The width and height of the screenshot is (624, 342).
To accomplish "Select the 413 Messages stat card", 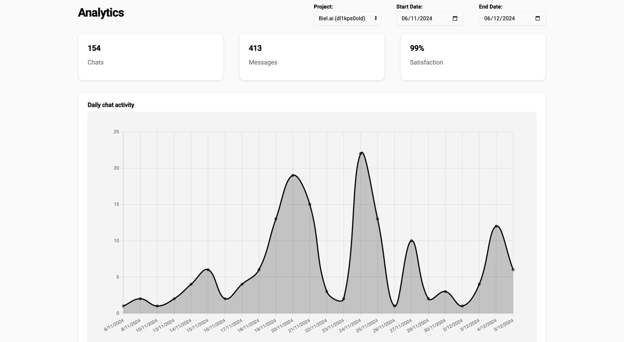I will pyautogui.click(x=312, y=57).
